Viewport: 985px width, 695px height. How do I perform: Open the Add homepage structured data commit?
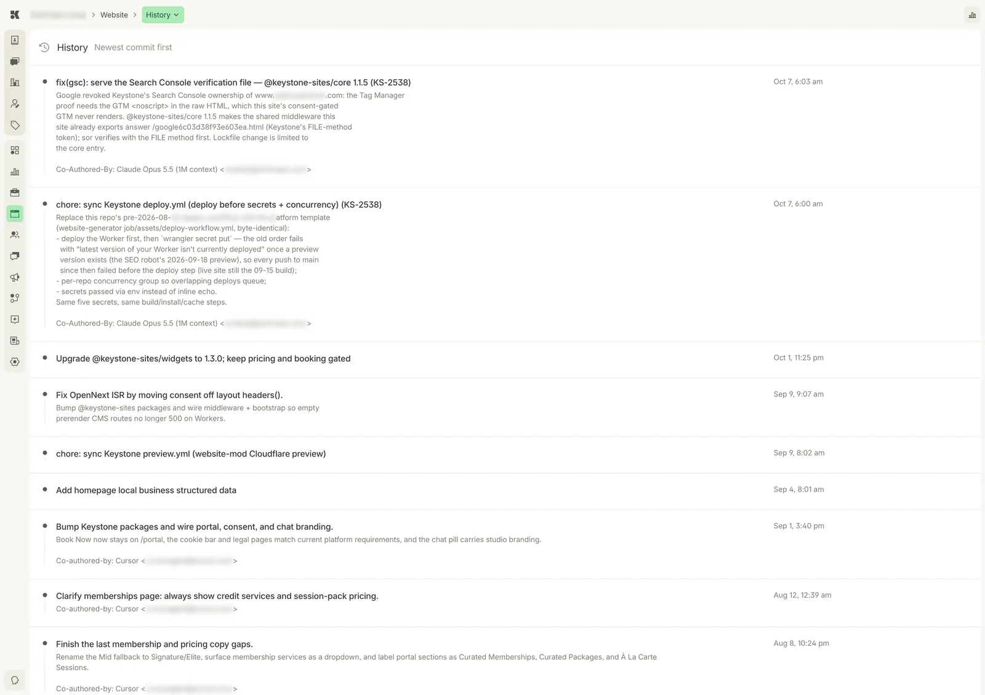pyautogui.click(x=146, y=490)
